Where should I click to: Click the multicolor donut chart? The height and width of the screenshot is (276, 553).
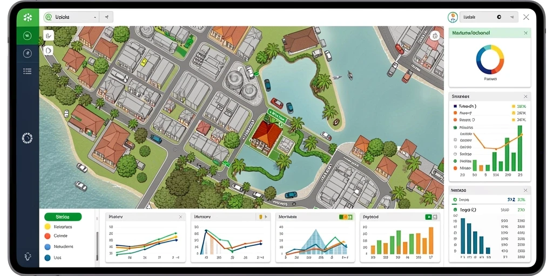(x=490, y=59)
